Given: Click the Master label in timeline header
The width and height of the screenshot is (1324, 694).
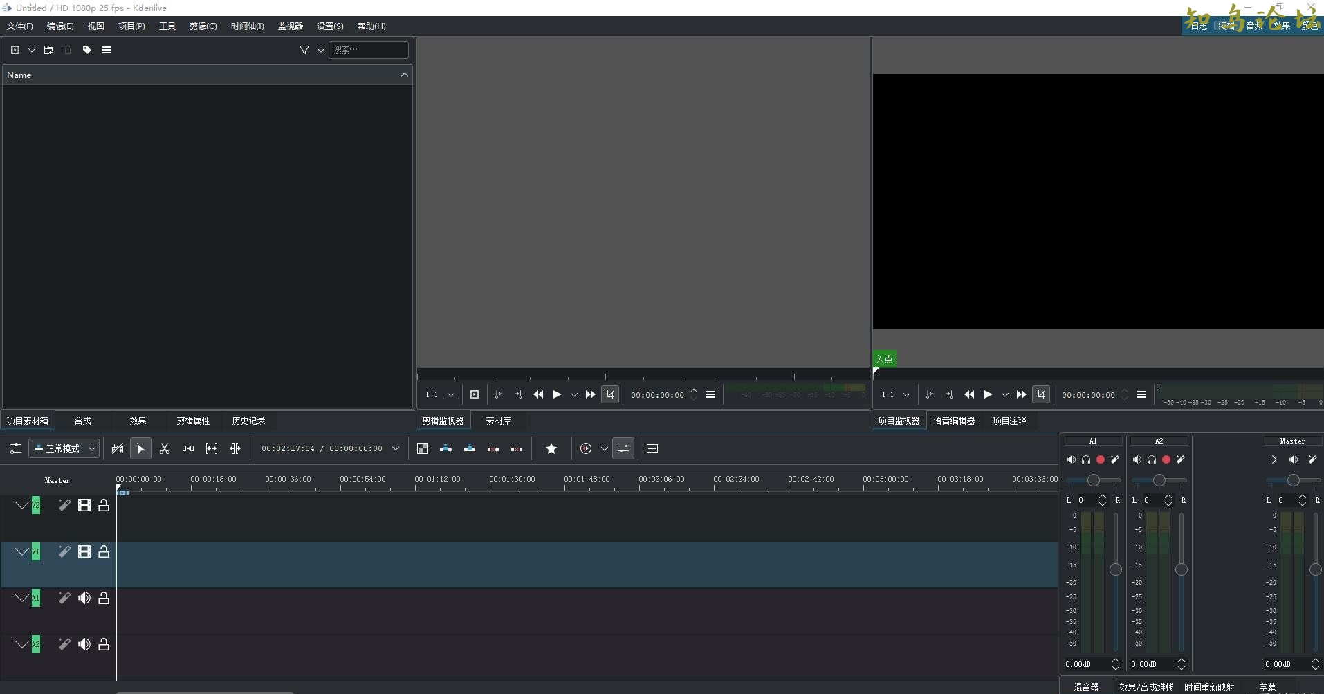Looking at the screenshot, I should 57,480.
